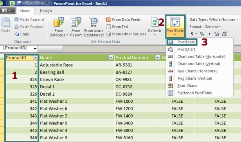This screenshot has width=241, height=142.
Task: Click the Refresh icon
Action: tap(155, 22)
